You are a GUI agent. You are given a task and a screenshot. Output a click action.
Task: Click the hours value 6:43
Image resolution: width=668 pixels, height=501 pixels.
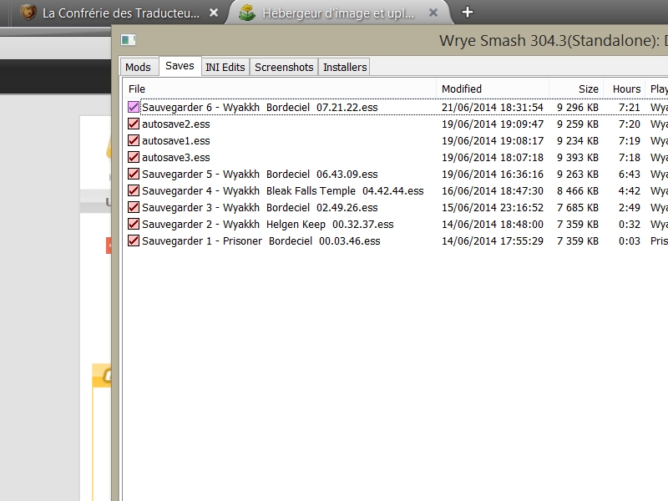pos(630,175)
